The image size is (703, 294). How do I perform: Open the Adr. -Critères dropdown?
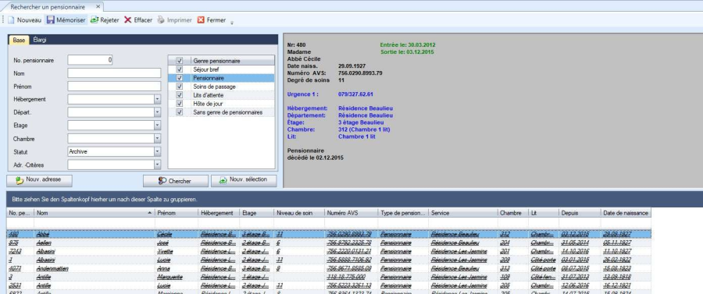pos(157,165)
